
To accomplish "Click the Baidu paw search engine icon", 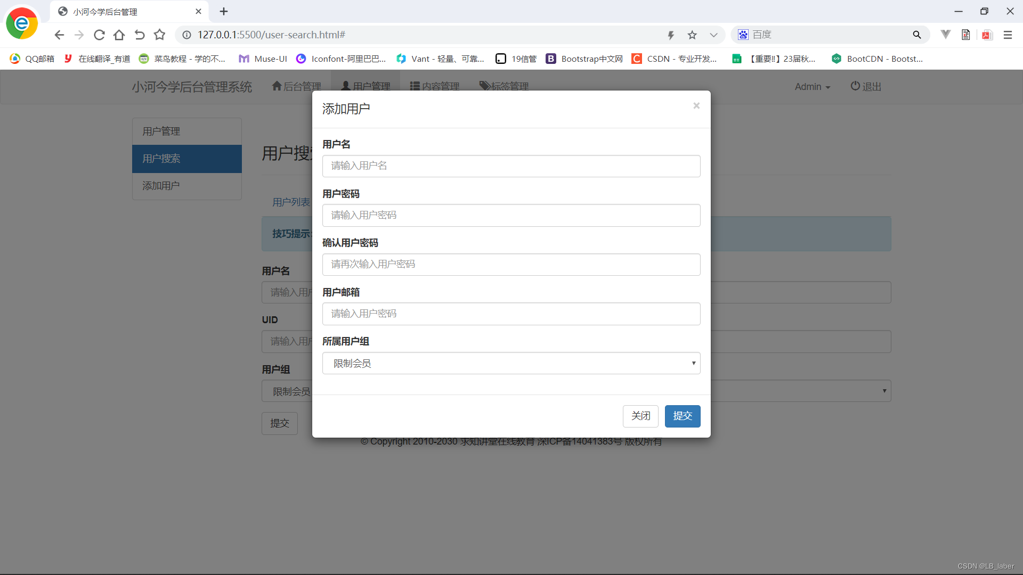I will pos(743,35).
